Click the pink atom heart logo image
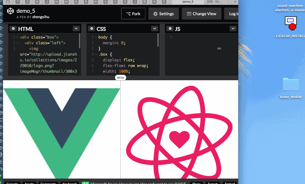 (x=179, y=132)
